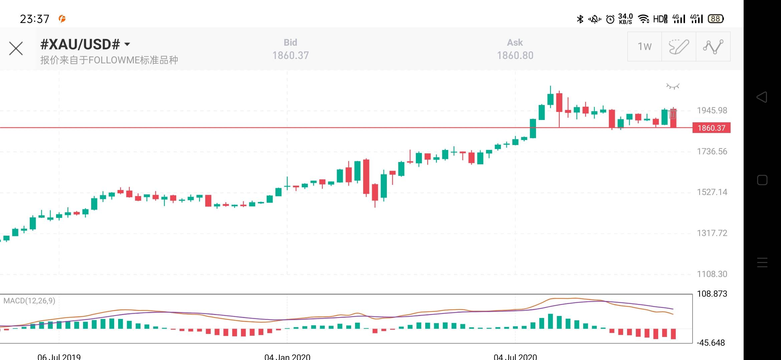Image resolution: width=781 pixels, height=360 pixels.
Task: Tap the Android recent apps menu icon
Action: point(762,263)
